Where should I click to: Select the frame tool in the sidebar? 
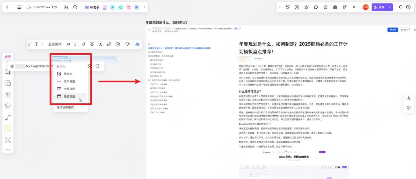[8, 72]
